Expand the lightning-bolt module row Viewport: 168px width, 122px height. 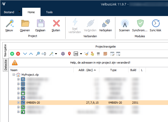(x=18, y=79)
